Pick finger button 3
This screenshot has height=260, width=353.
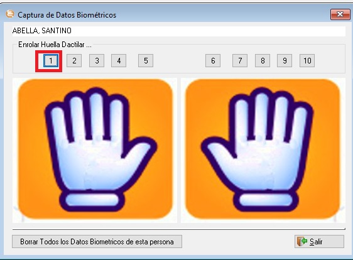pos(97,60)
